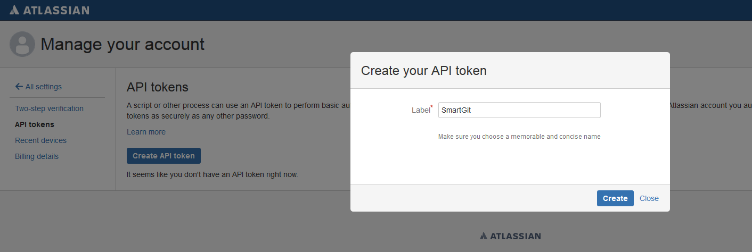Click the API tokens section heading
The image size is (752, 252).
158,87
